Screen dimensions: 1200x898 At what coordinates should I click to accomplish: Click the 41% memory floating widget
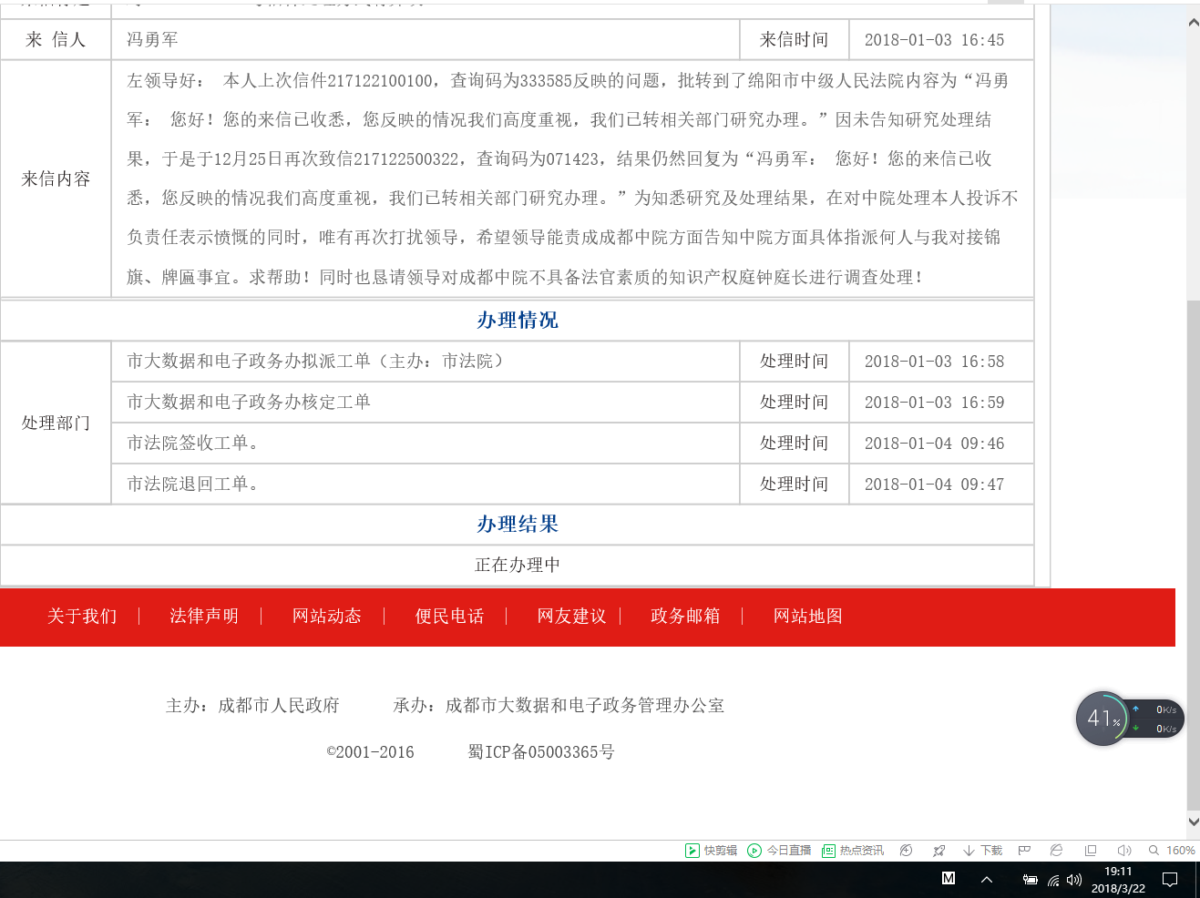1103,719
